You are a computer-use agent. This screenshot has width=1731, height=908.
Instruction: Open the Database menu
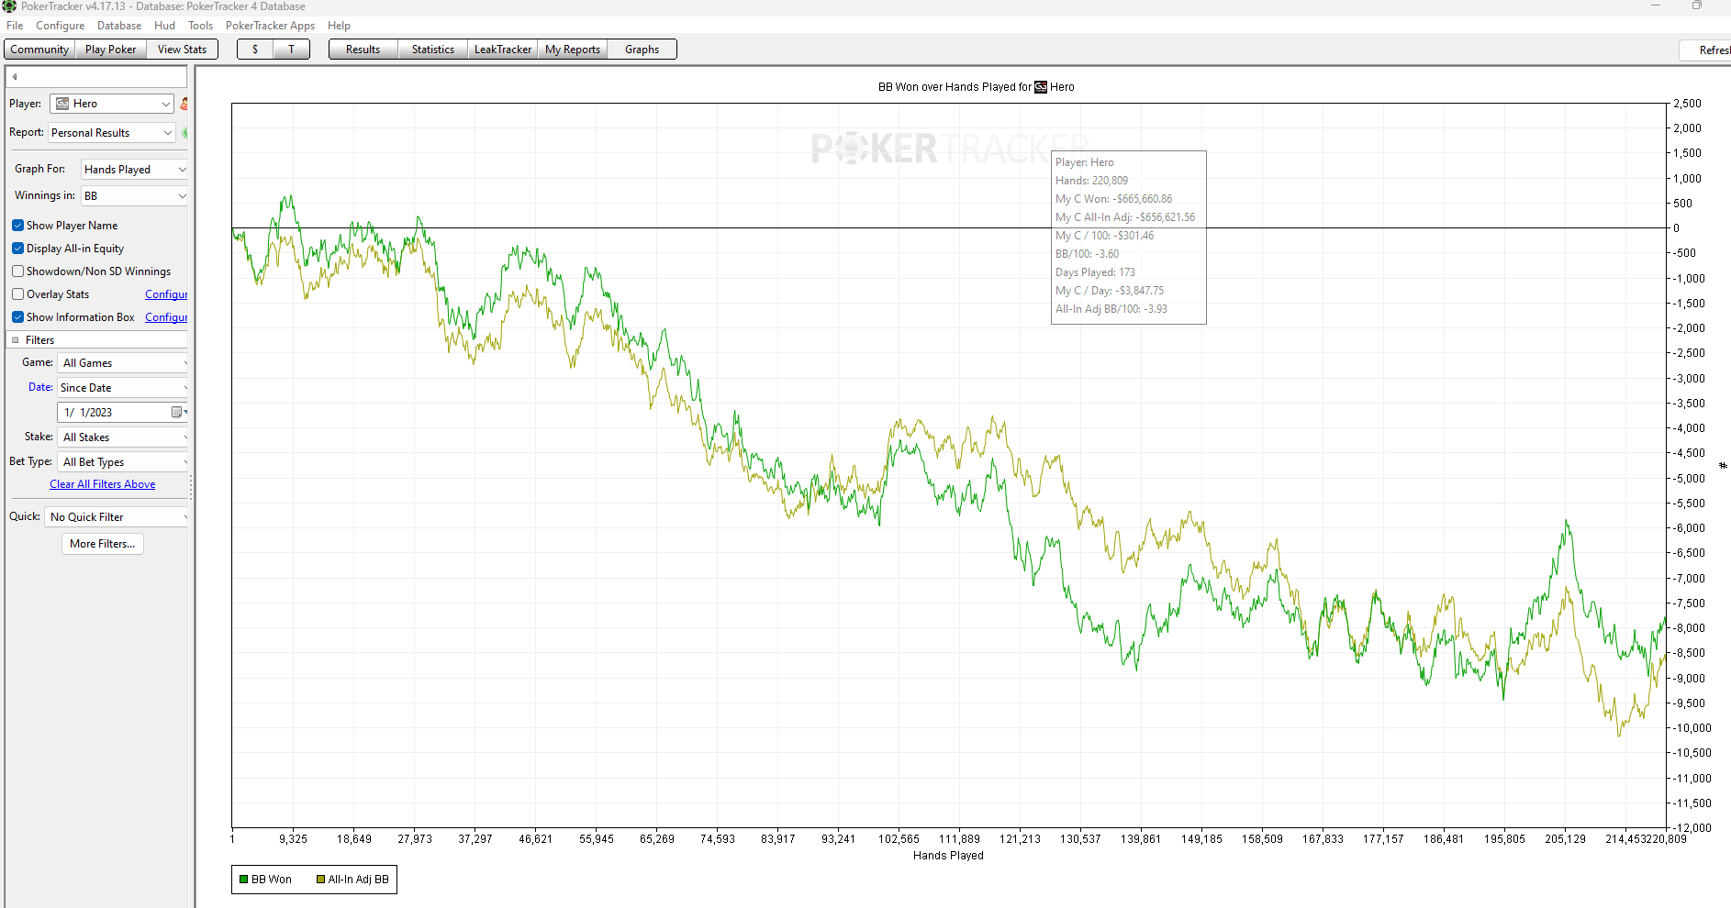tap(119, 26)
